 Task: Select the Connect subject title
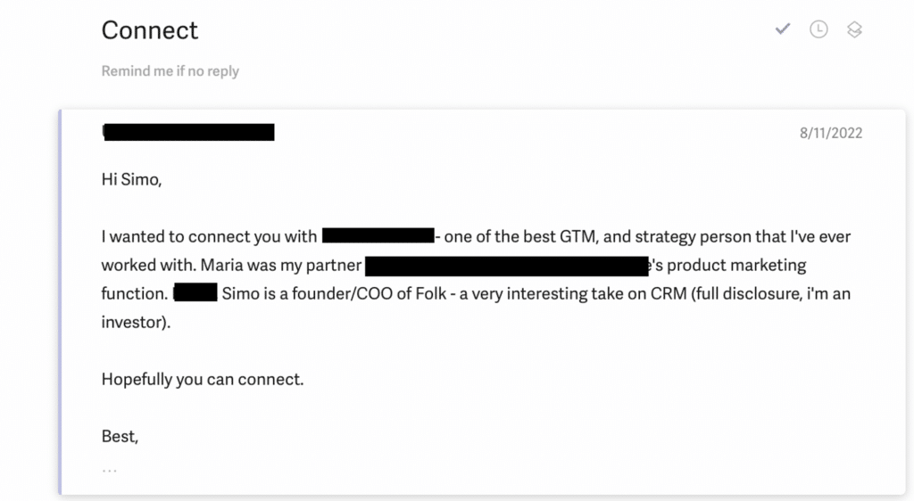click(x=150, y=30)
